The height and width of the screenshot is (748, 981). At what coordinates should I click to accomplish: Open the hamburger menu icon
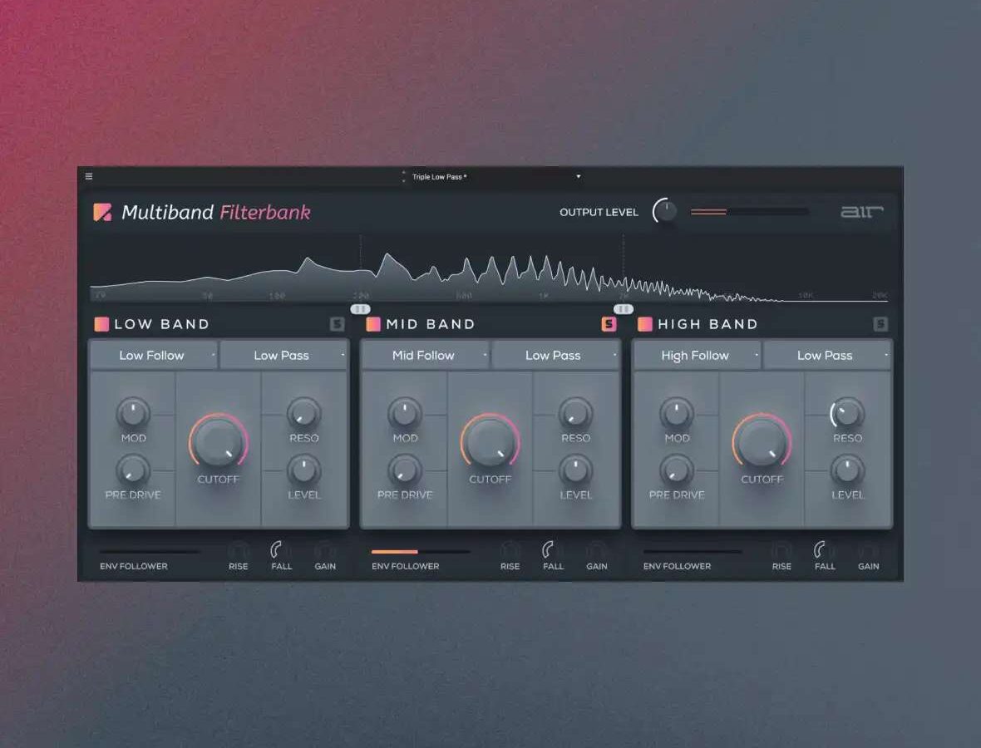click(x=89, y=176)
